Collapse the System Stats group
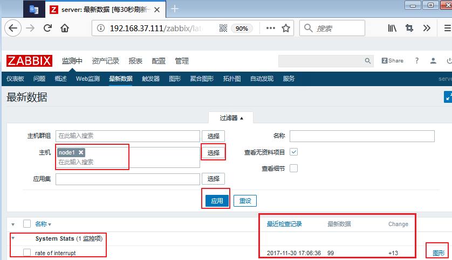 [x=13, y=238]
